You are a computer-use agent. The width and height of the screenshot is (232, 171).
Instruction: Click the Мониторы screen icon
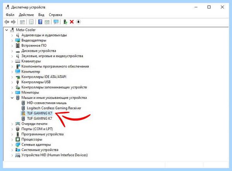pyautogui.click(x=18, y=92)
